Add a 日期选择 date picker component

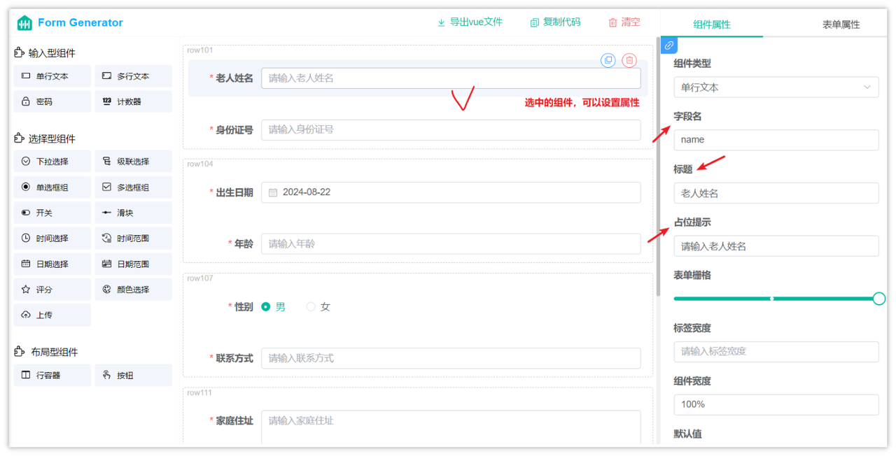tap(52, 264)
